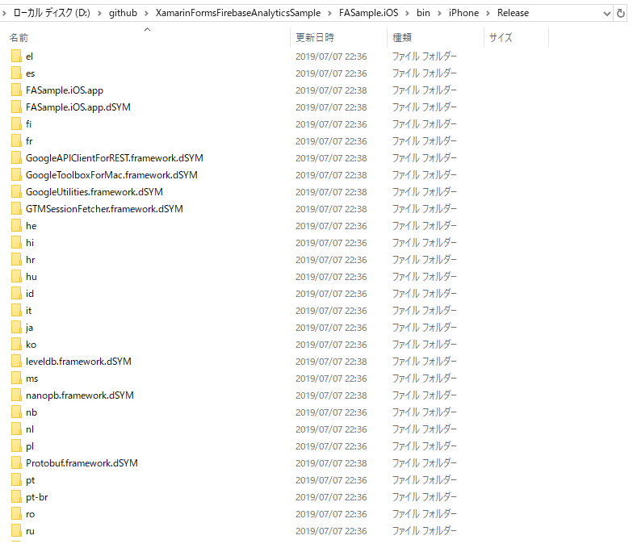The height and width of the screenshot is (548, 633).
Task: Sort files by 名前 column header
Action: tap(19, 38)
